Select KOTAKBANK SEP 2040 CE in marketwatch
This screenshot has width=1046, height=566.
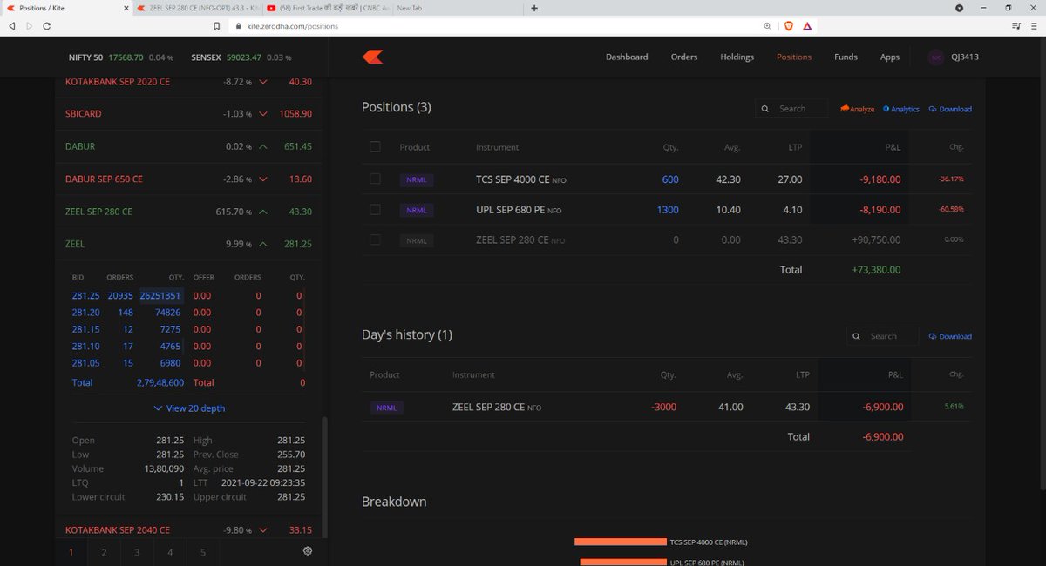189,529
